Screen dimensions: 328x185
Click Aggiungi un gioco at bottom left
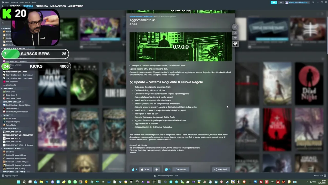click(x=10, y=176)
